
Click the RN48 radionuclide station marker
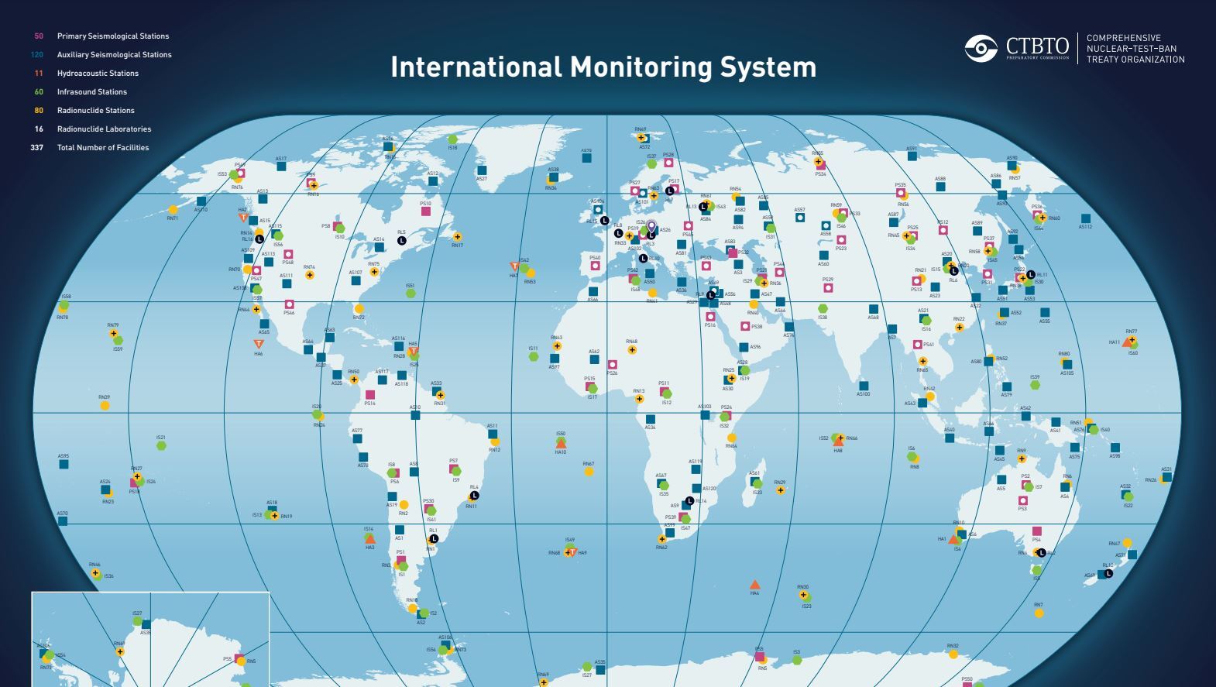click(632, 350)
